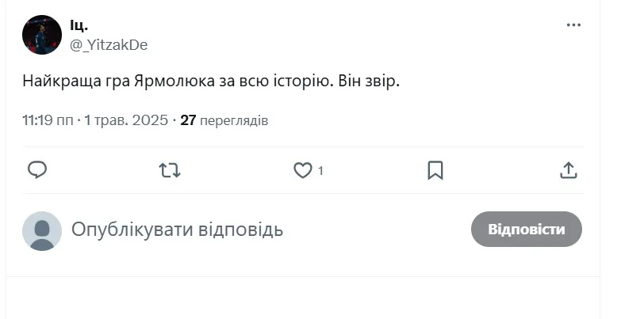Click the "Відповісти" button

point(527,230)
